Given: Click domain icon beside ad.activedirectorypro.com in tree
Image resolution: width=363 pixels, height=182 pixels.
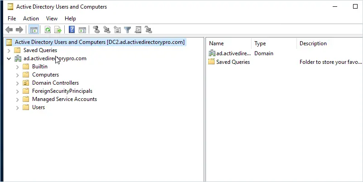Looking at the screenshot, I should click(x=18, y=58).
